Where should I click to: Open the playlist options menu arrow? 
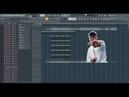pyautogui.click(x=19, y=22)
